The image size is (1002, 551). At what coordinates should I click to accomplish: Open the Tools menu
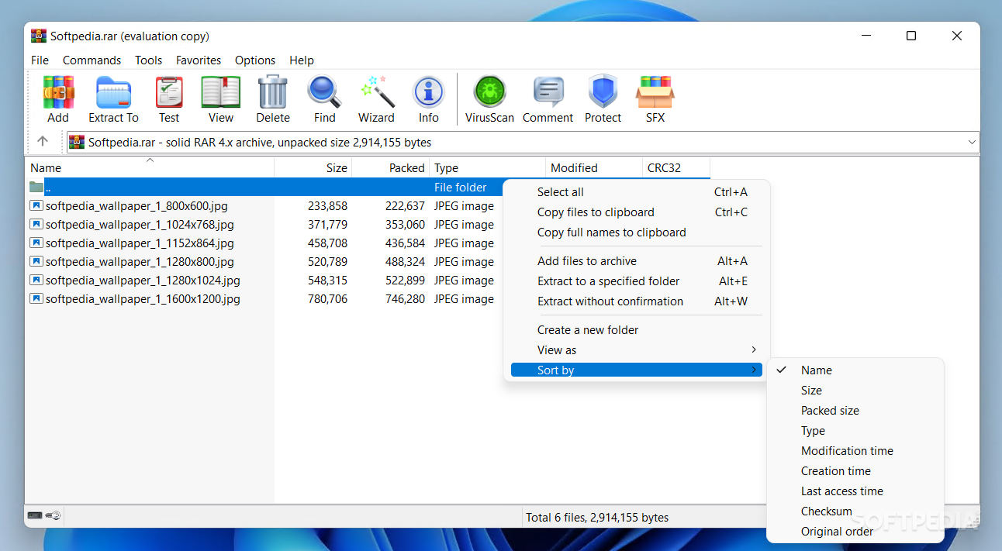[148, 60]
